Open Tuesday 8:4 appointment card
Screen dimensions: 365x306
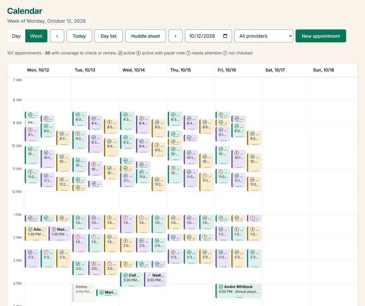coord(95,122)
